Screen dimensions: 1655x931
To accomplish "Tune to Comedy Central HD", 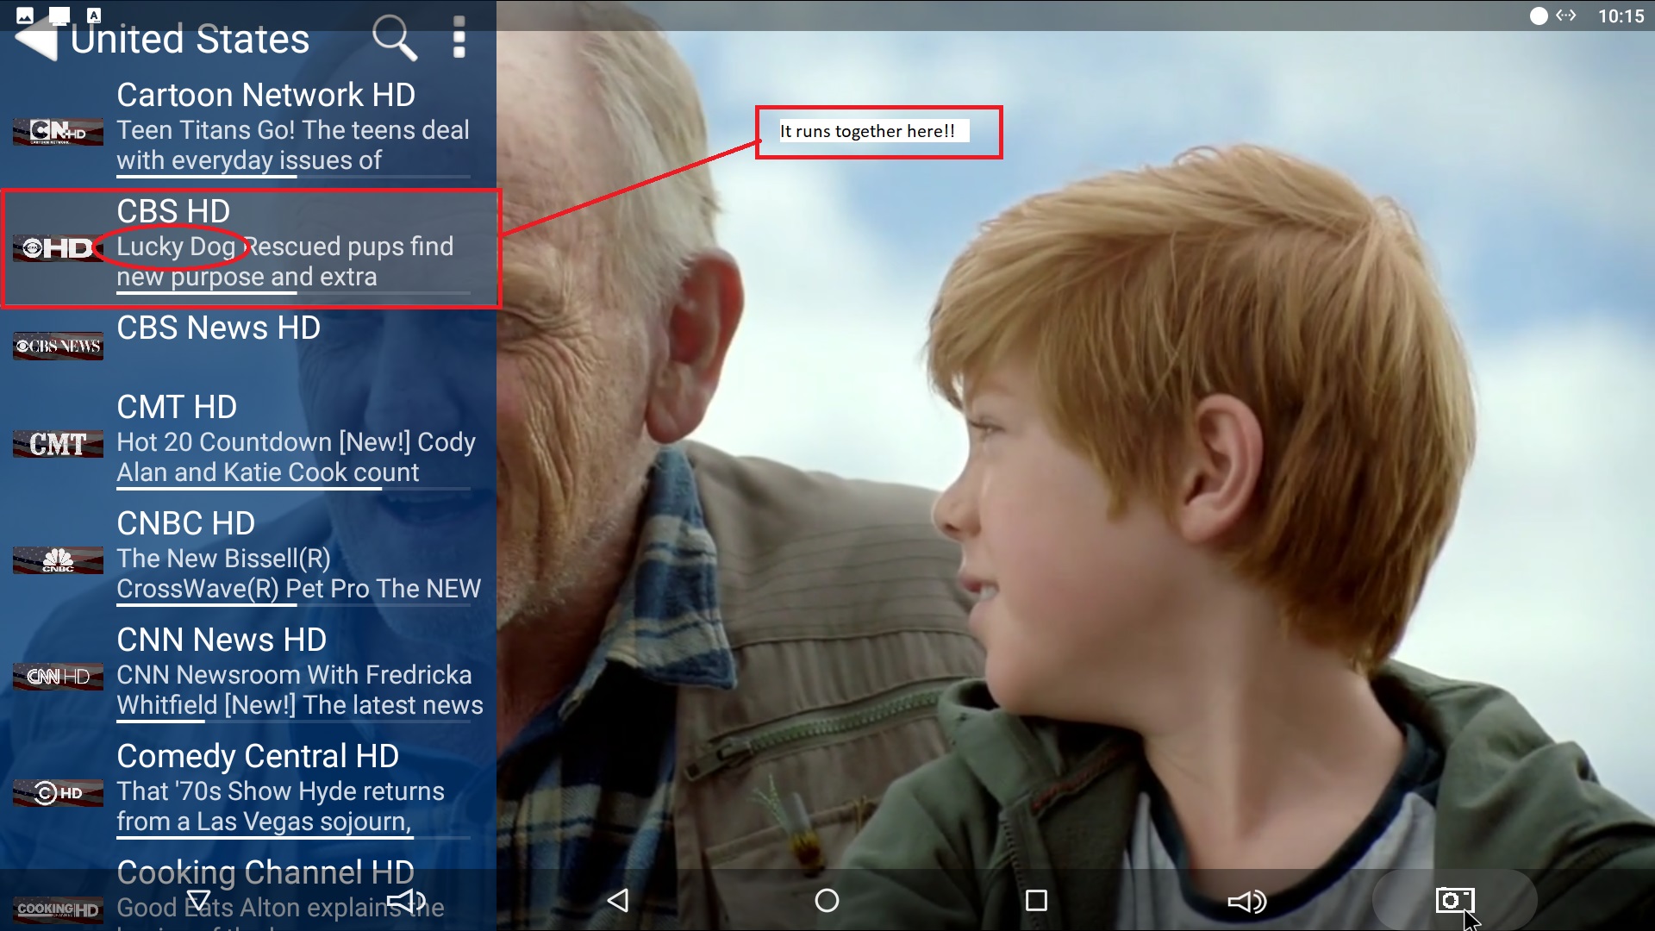I will (257, 756).
